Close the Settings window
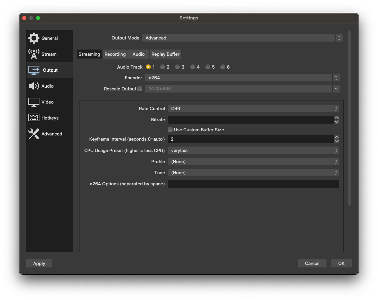The width and height of the screenshot is (378, 300). click(x=24, y=18)
